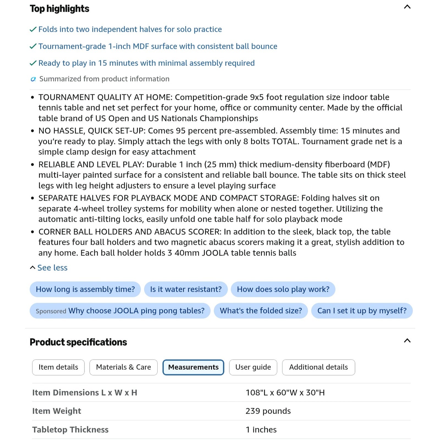The width and height of the screenshot is (440, 440).
Task: Collapse the Top highlights section chevron
Action: (x=407, y=7)
